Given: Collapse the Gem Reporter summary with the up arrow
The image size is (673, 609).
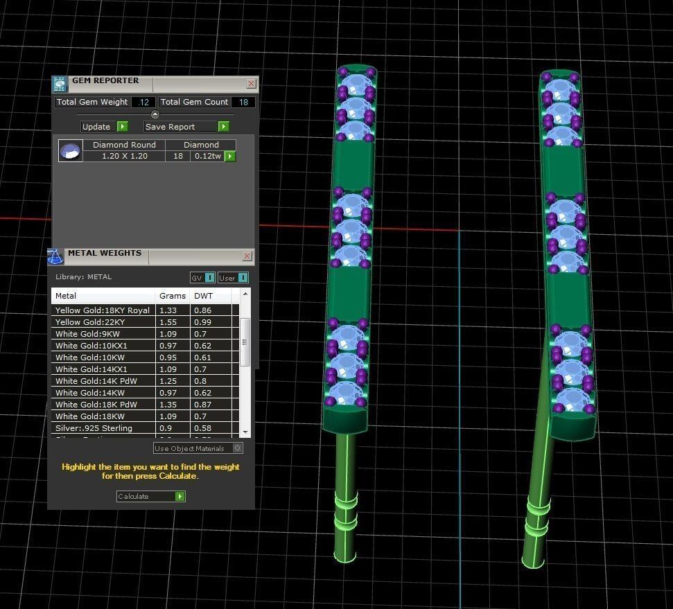Looking at the screenshot, I should click(155, 114).
